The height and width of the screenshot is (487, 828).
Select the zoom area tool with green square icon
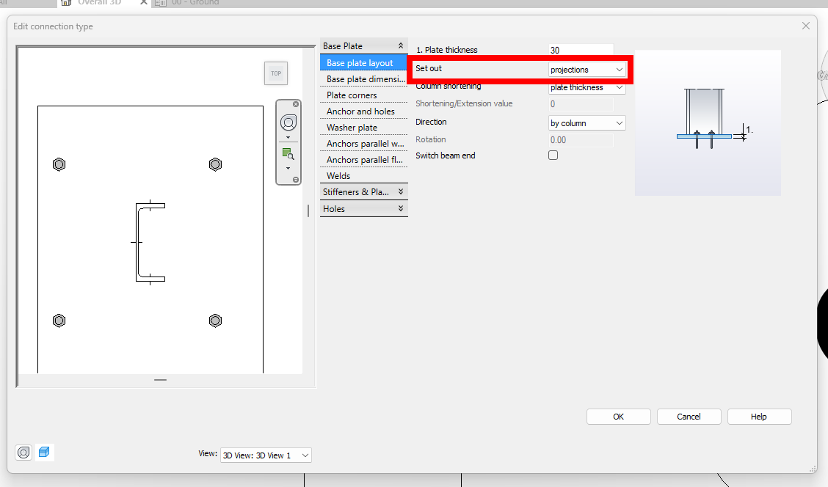[x=286, y=153]
